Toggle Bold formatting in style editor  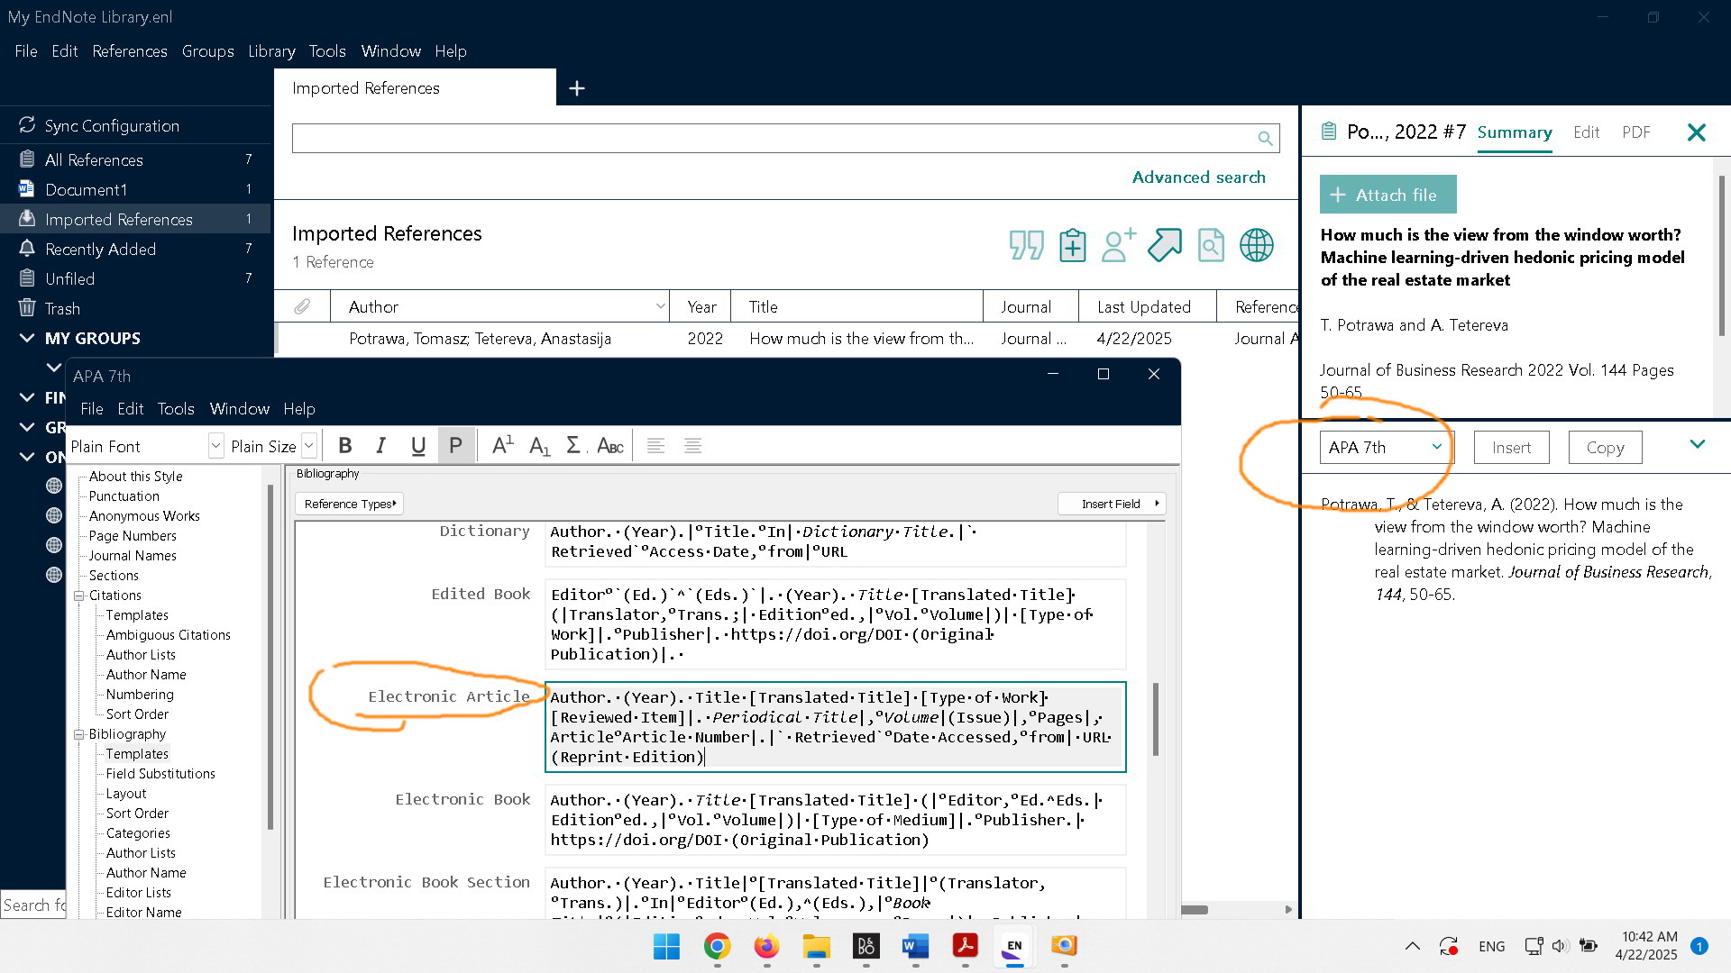(344, 446)
